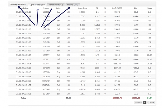The height and width of the screenshot is (108, 162).
Task: Sort by Profit (USD) column header
Action: 117,8
